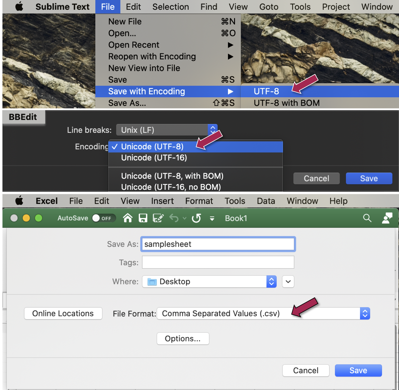
Task: Click the Save As filename field samplesheet
Action: 218,244
